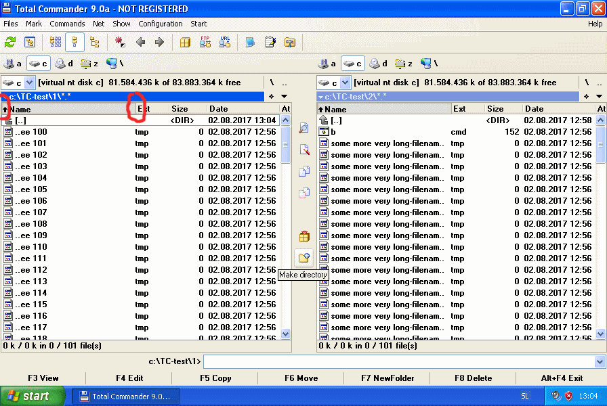607x406 pixels.
Task: Switch to brief file-list view icon
Action: pos(56,42)
